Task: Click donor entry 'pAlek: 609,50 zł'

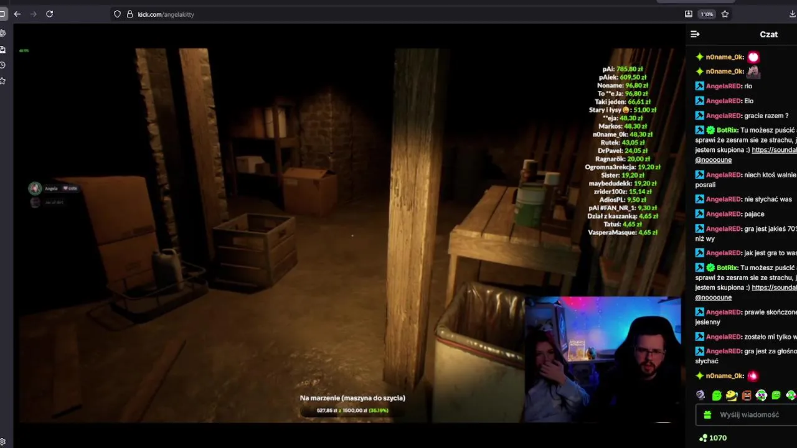Action: tap(623, 77)
